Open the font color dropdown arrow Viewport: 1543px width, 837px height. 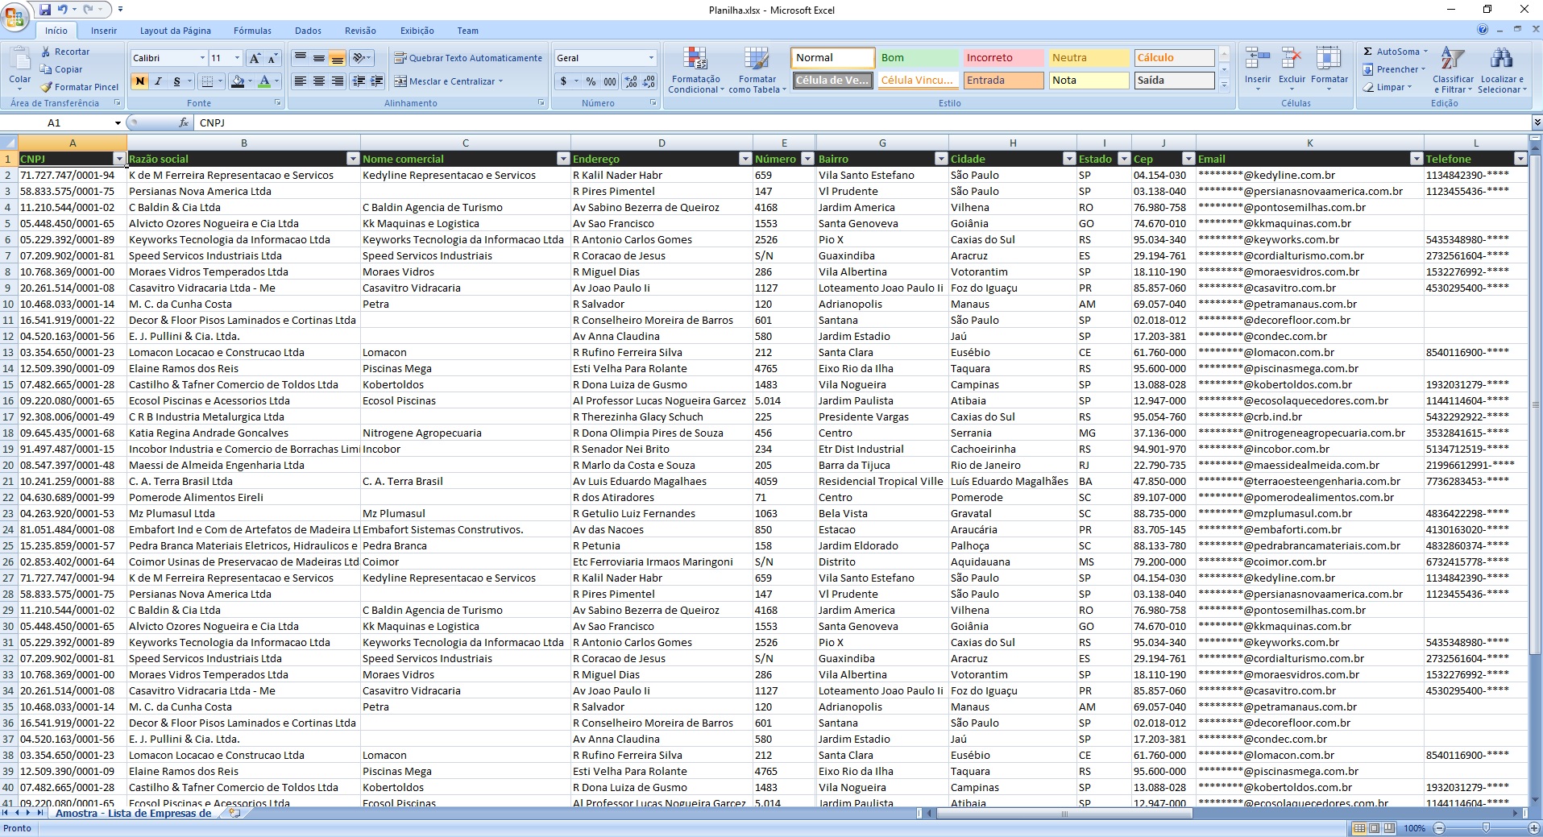(276, 81)
